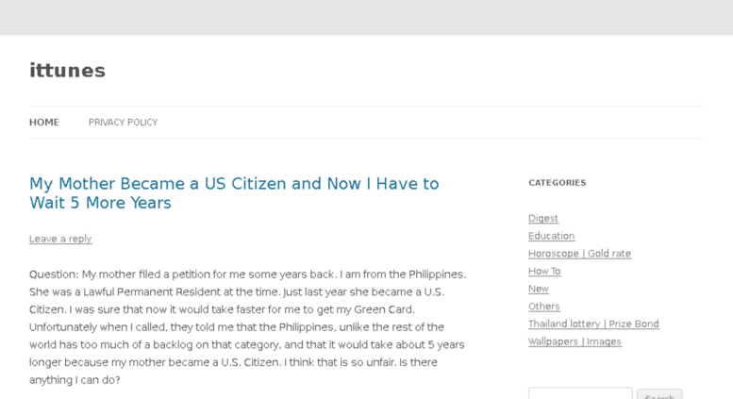Open the 'Wallpapers | Images' category
The height and width of the screenshot is (399, 733).
pos(575,341)
